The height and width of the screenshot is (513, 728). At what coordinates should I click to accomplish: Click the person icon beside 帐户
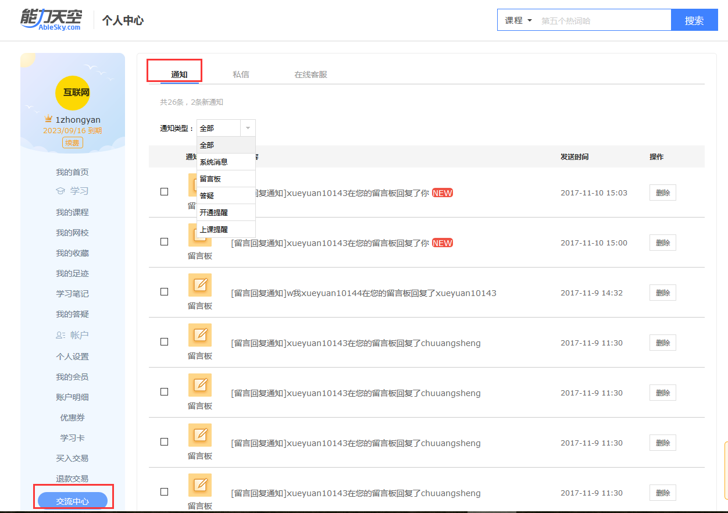pos(60,335)
